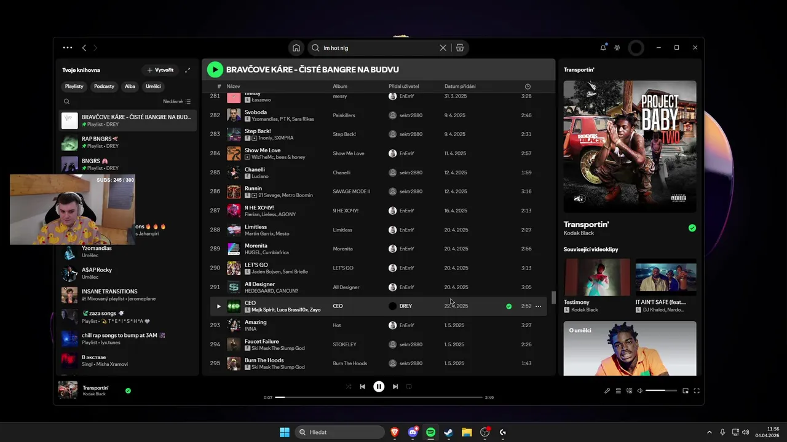This screenshot has height=442, width=787.
Task: Skip to the previous track
Action: click(363, 387)
